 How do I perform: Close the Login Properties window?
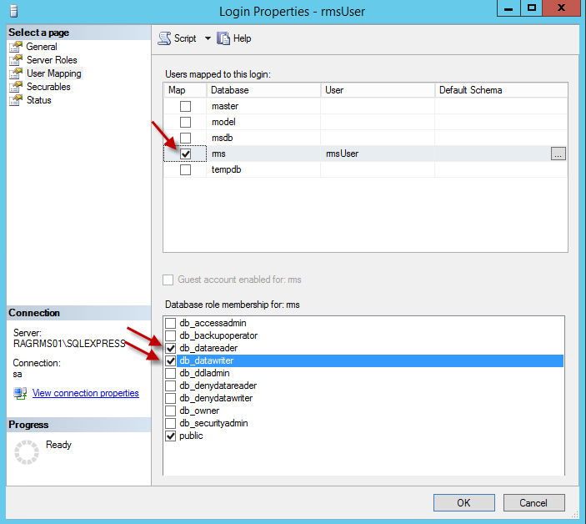click(561, 8)
